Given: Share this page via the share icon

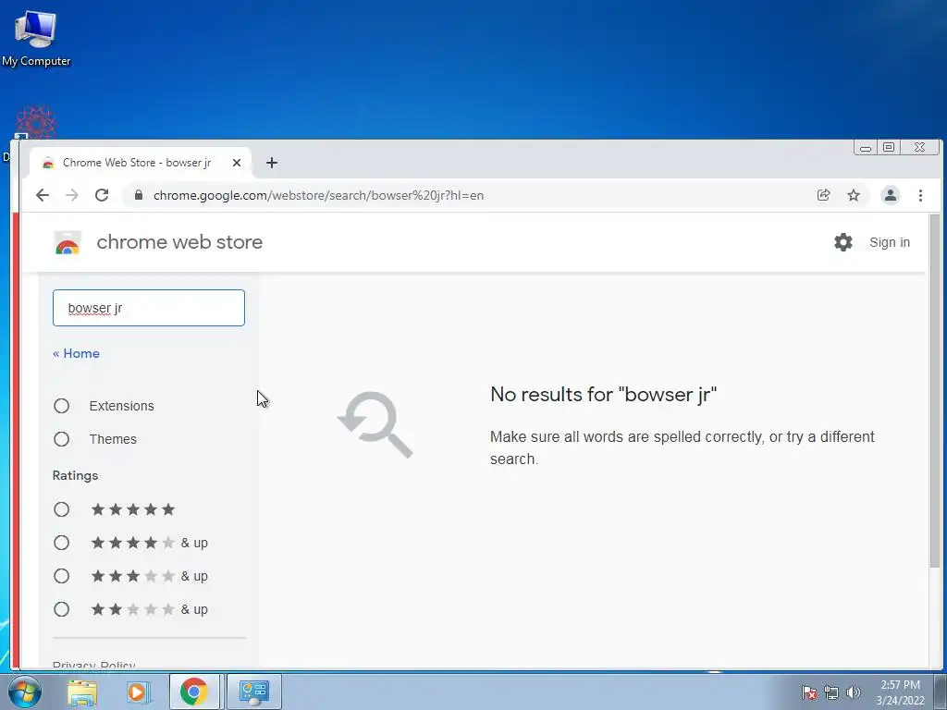Looking at the screenshot, I should point(823,195).
